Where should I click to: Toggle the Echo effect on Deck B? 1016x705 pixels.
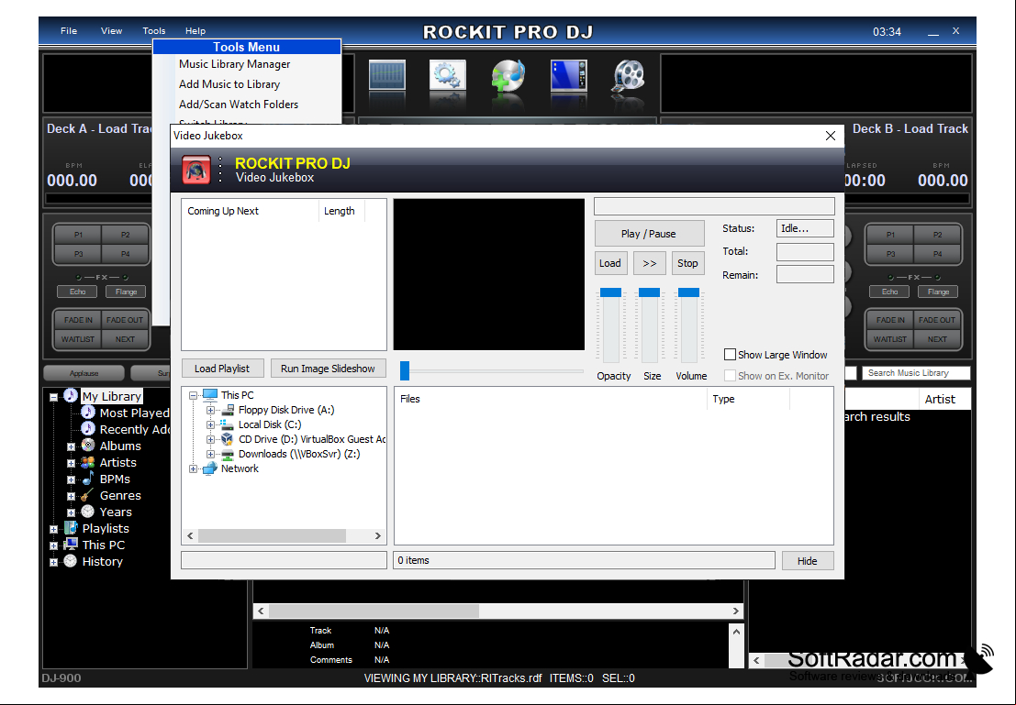pyautogui.click(x=889, y=292)
